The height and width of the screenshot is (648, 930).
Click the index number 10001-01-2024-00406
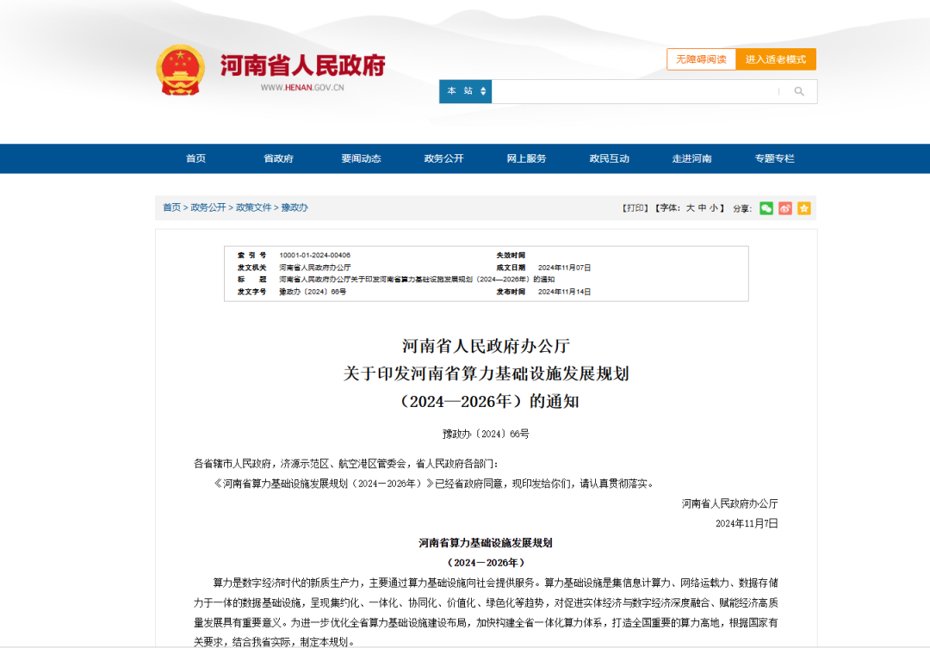coord(315,256)
